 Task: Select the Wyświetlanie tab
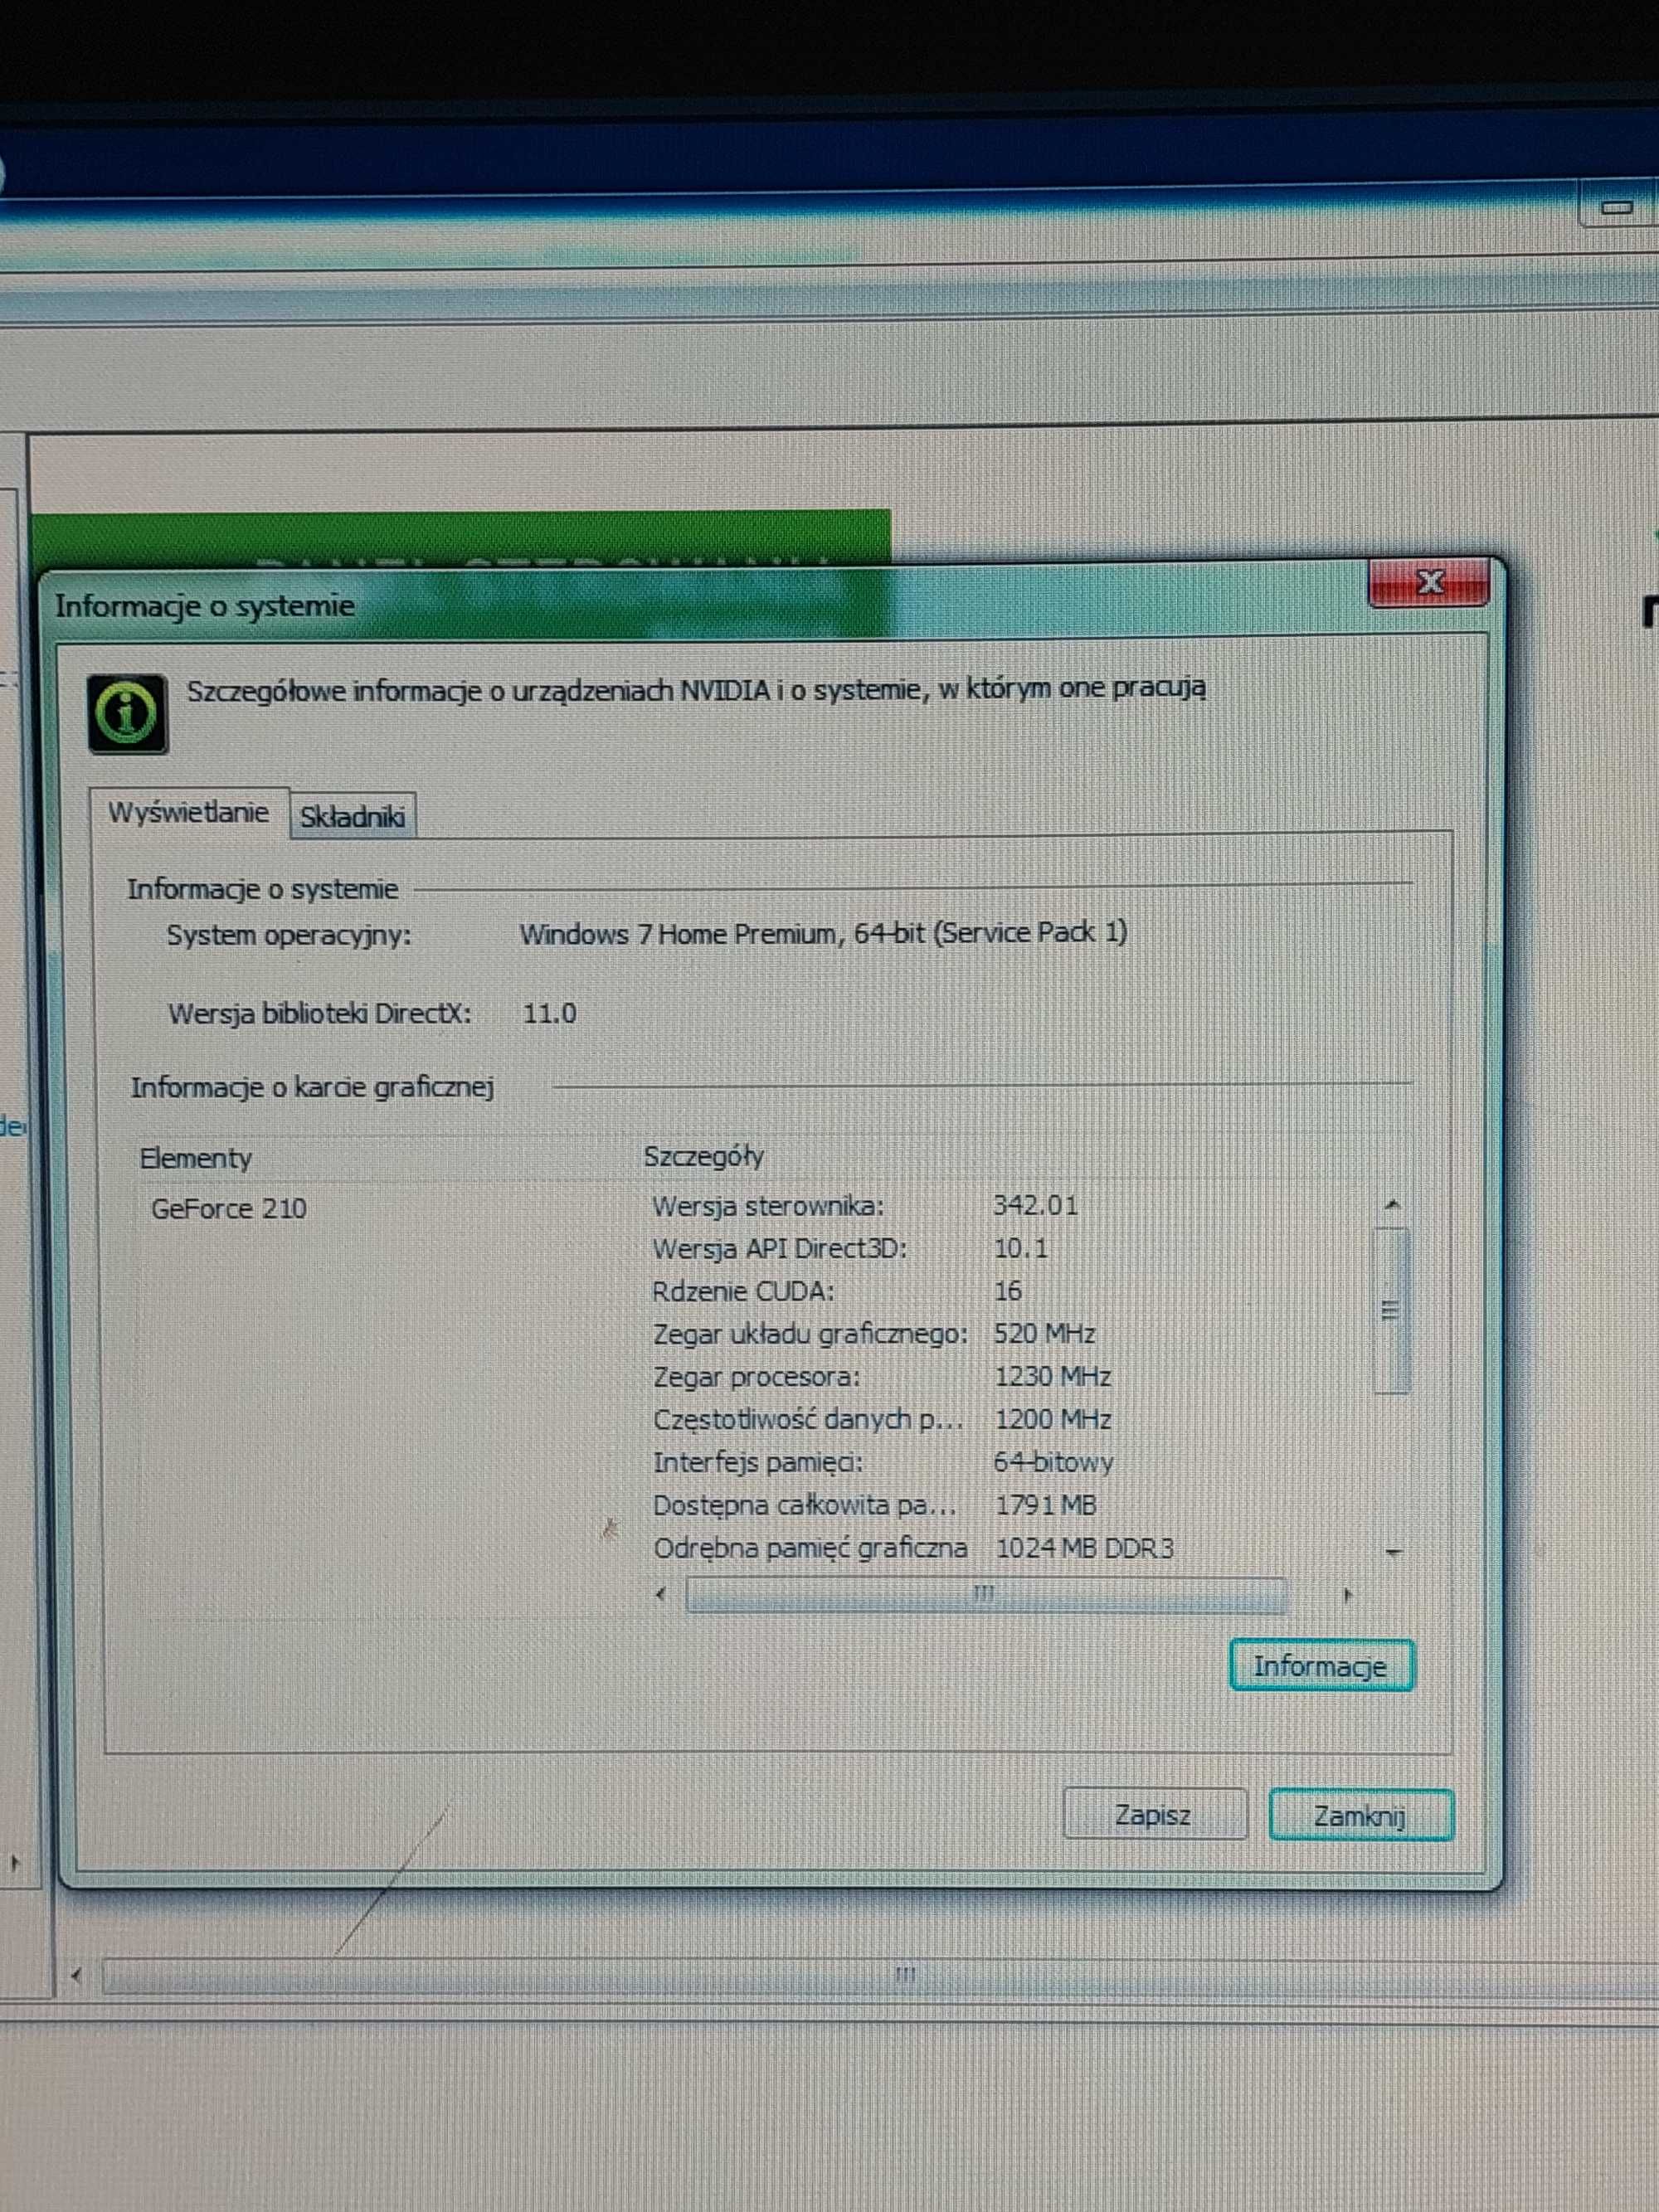189,812
